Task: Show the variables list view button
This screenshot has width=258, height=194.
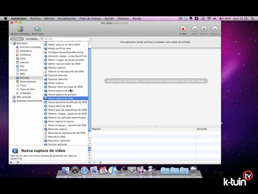Action: point(101,162)
